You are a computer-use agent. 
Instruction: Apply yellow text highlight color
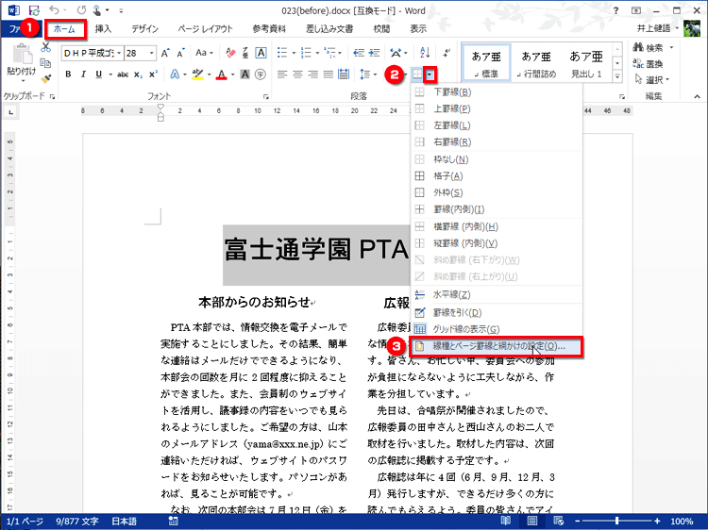click(197, 75)
